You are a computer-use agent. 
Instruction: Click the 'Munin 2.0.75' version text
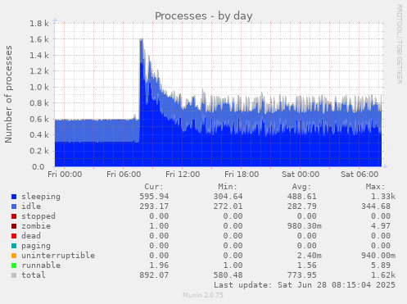(x=203, y=295)
